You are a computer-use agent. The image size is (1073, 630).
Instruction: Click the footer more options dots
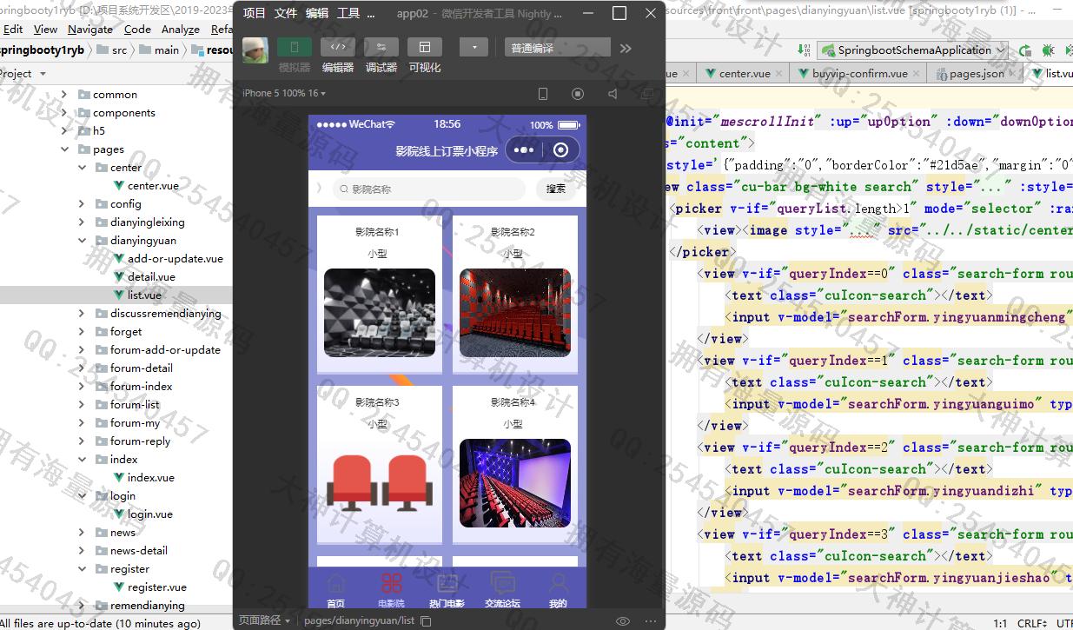(x=651, y=620)
